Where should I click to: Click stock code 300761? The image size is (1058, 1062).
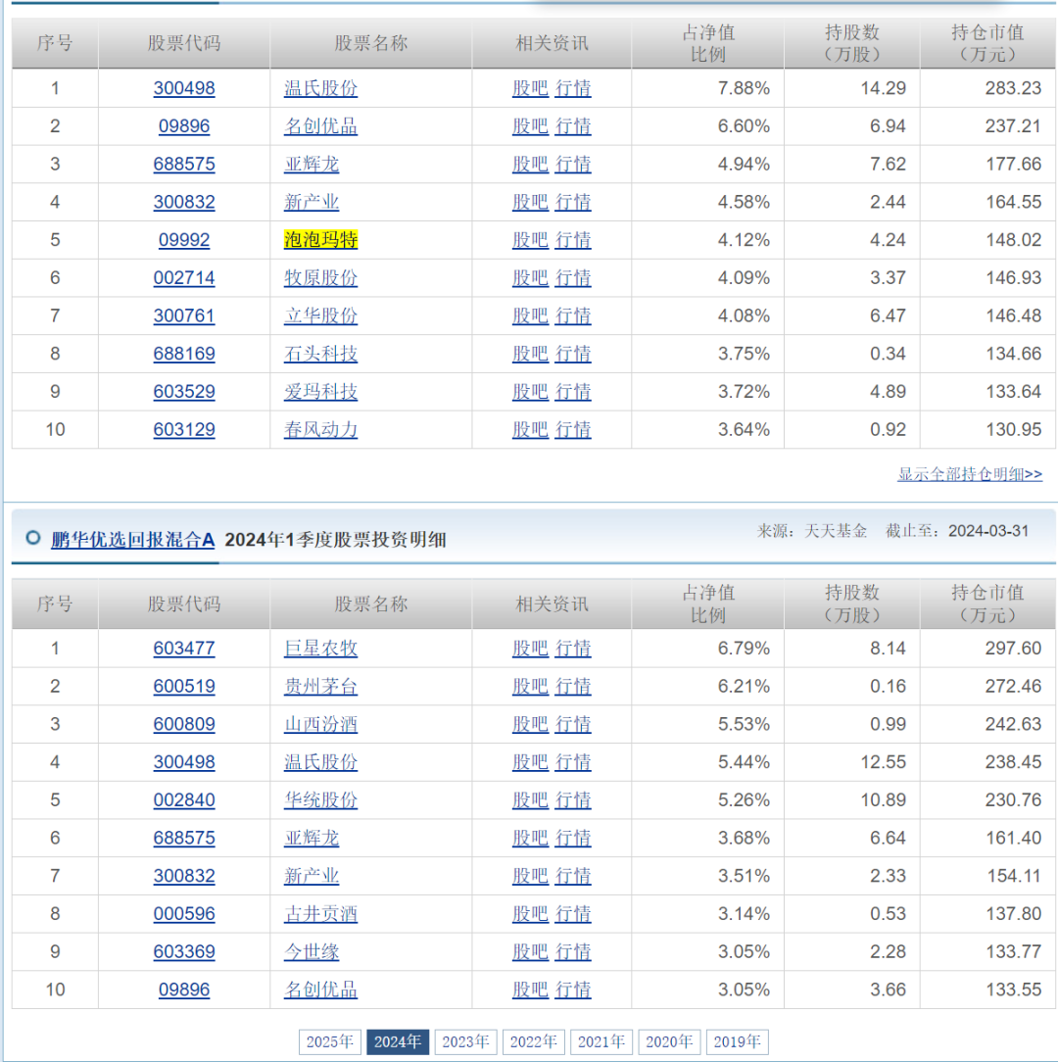point(184,315)
